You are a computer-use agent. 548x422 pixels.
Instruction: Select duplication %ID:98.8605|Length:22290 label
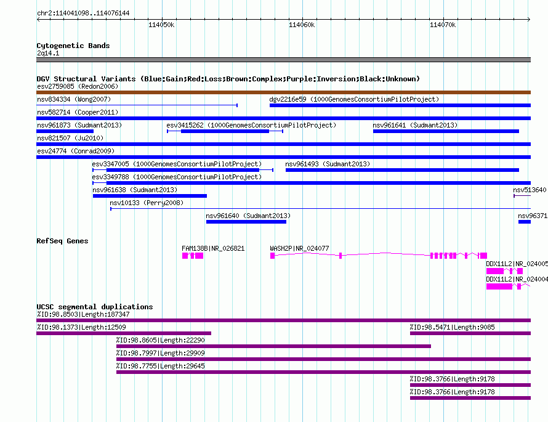[161, 340]
